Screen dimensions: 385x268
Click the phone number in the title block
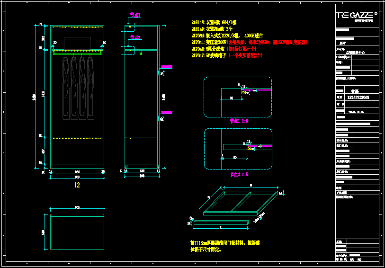(x=358, y=98)
